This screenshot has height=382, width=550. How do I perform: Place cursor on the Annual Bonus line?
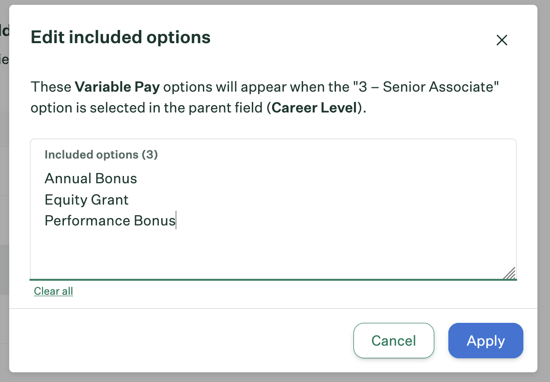[x=91, y=178]
